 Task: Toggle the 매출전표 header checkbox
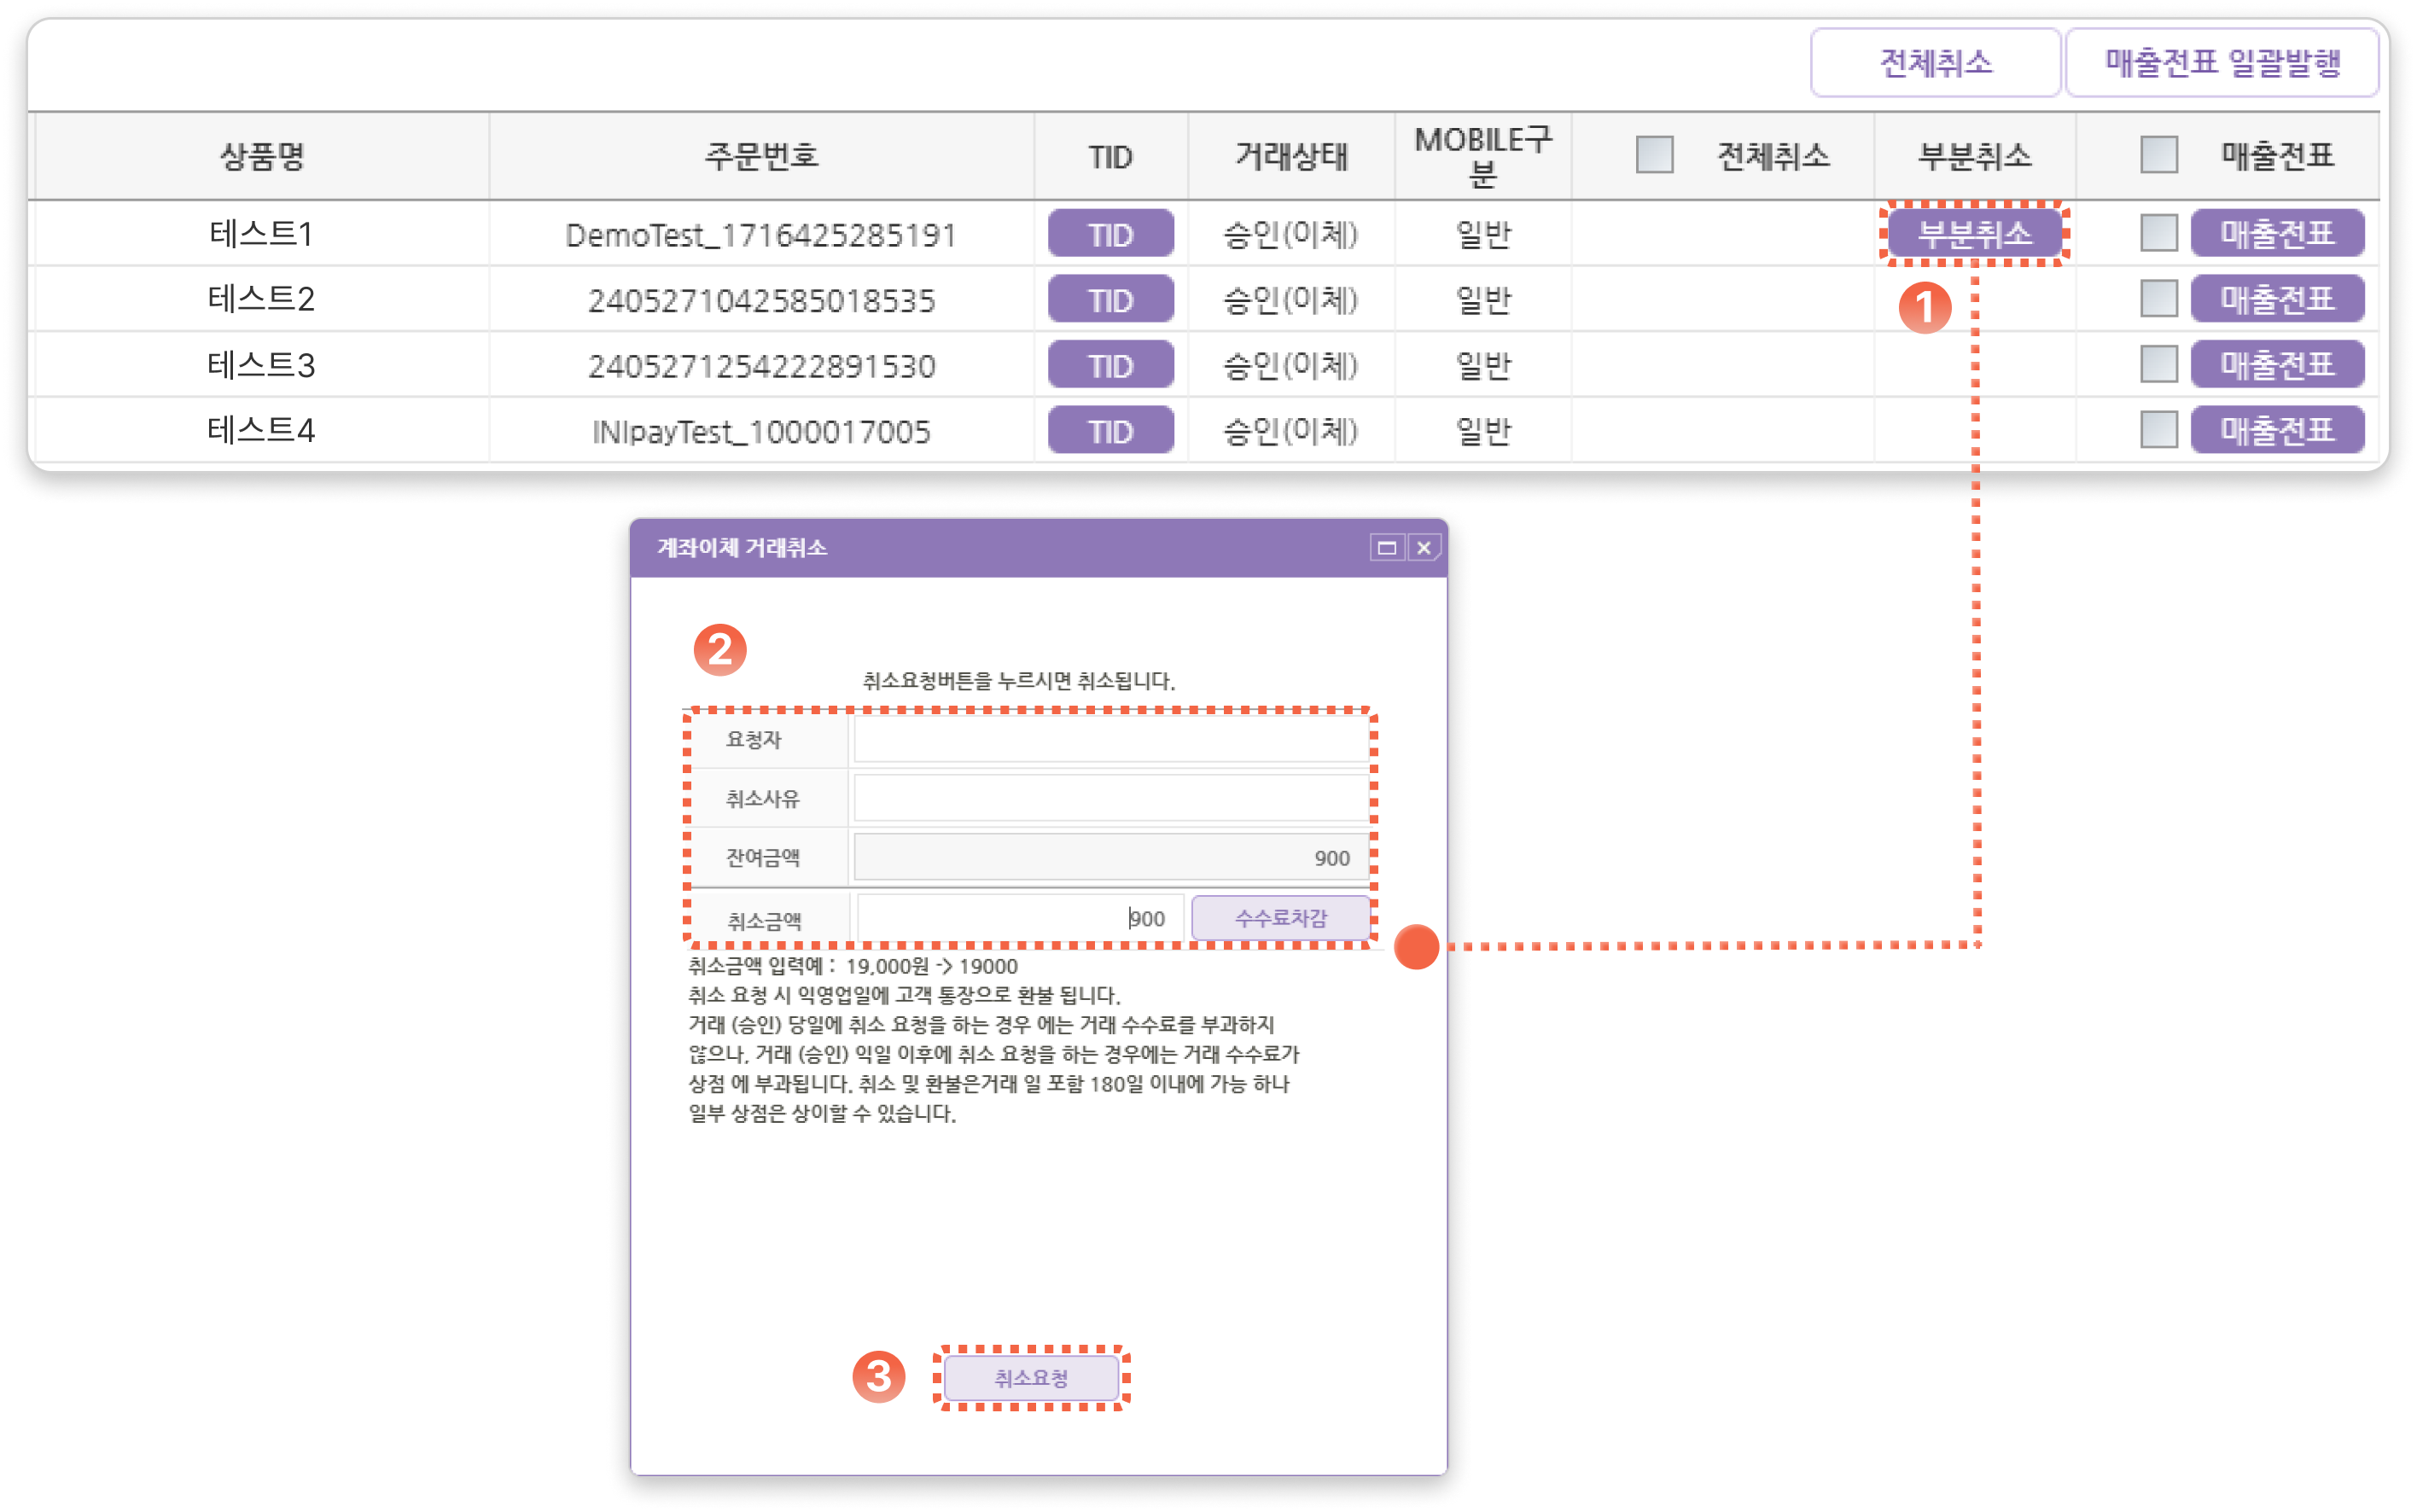pyautogui.click(x=2159, y=155)
